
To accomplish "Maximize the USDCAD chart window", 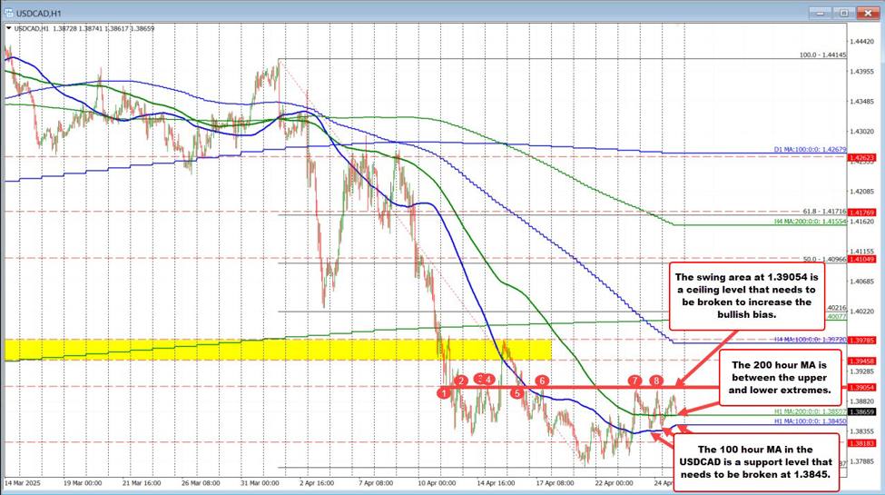I will point(842,11).
